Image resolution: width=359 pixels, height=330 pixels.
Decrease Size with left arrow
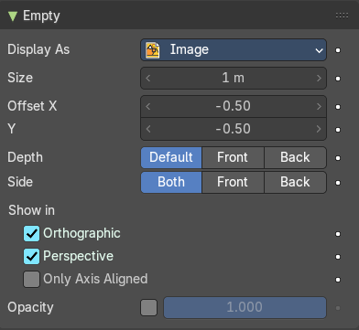click(148, 79)
